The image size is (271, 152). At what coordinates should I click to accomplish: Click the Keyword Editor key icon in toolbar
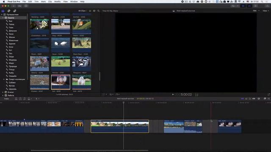point(20,6)
